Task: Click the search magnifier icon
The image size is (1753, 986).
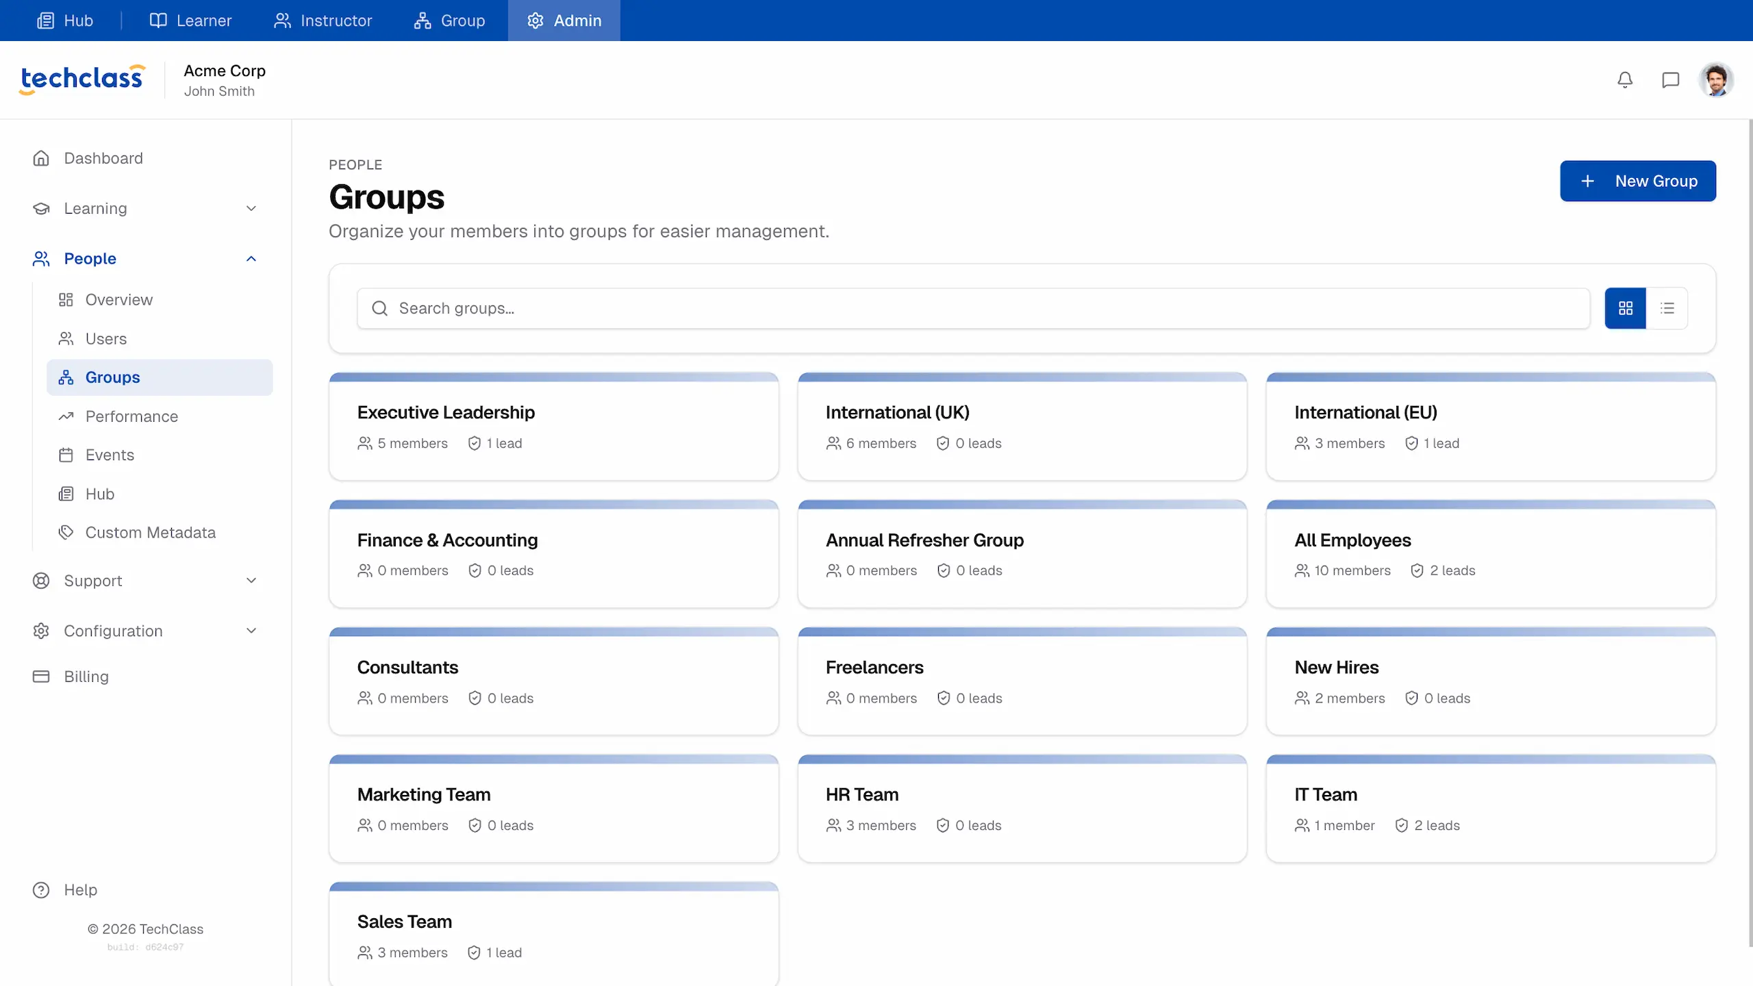Action: point(379,308)
